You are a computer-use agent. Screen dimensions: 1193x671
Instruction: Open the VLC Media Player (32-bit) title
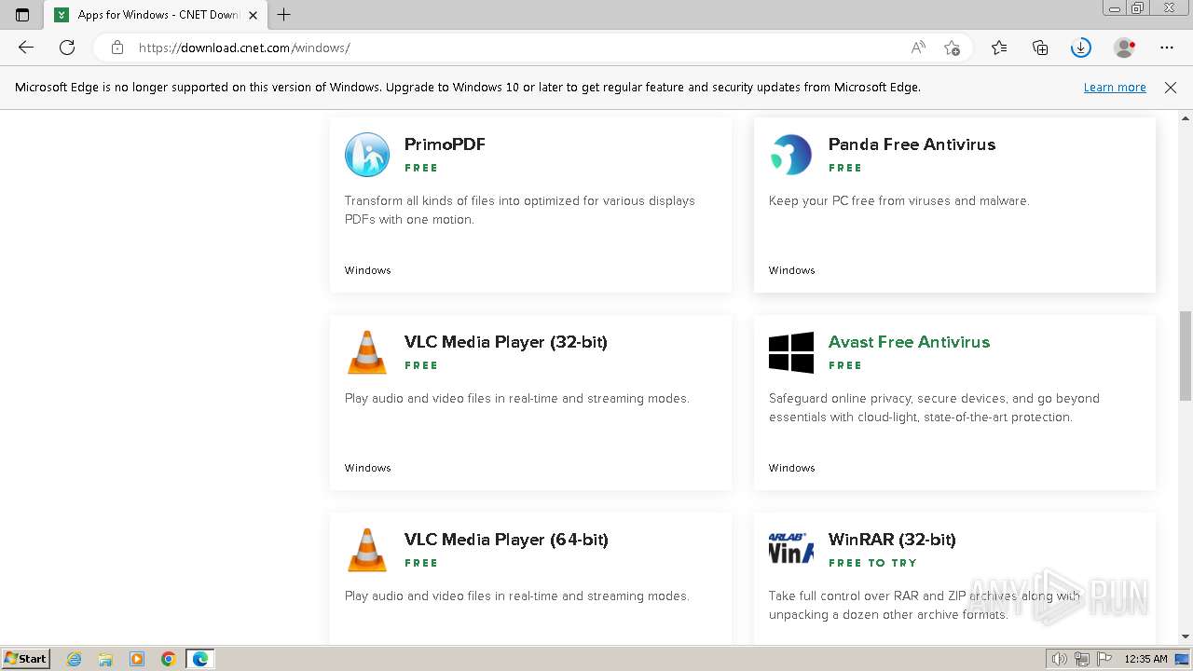506,342
